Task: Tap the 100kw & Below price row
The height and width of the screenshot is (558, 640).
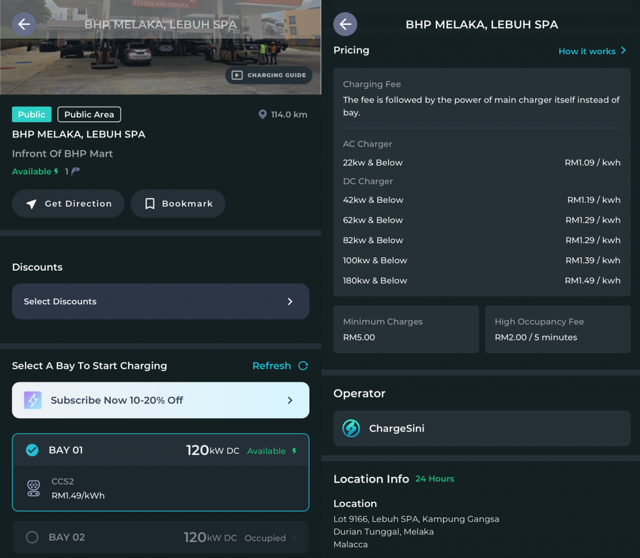Action: pyautogui.click(x=482, y=260)
